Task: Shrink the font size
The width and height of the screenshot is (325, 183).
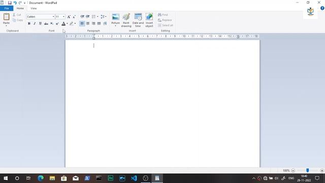Action: click(x=74, y=17)
